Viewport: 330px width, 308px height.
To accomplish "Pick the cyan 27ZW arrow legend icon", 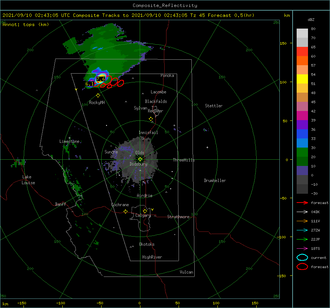I will click(302, 230).
